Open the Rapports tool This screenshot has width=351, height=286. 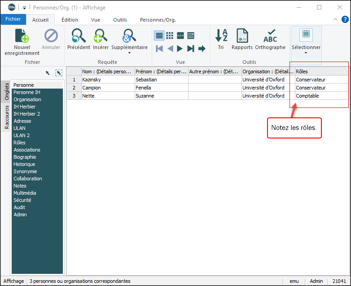click(242, 36)
